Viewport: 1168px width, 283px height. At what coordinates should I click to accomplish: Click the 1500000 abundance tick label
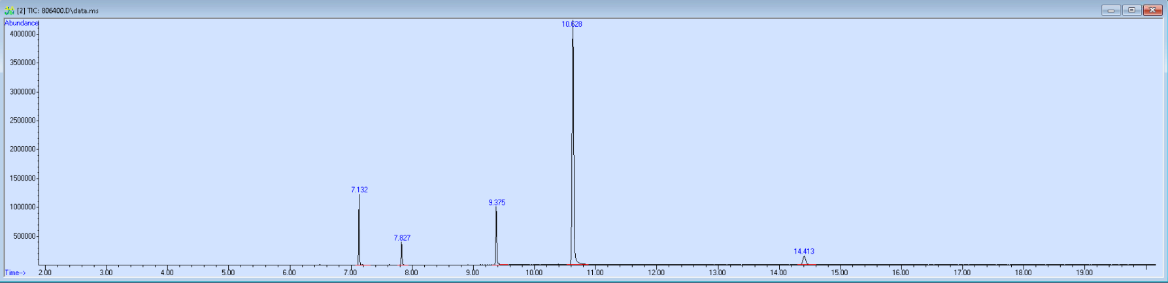click(x=22, y=179)
